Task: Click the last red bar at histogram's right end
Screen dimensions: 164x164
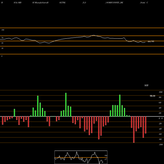Action: (146, 125)
